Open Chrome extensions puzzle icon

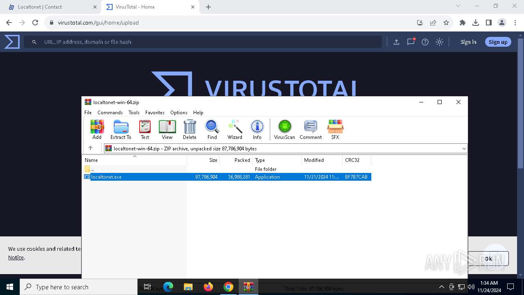pyautogui.click(x=463, y=23)
